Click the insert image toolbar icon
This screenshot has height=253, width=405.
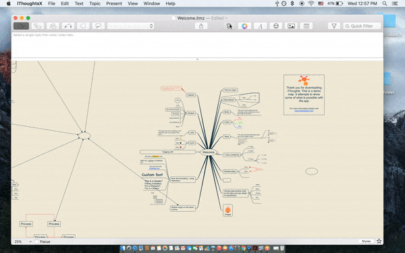pyautogui.click(x=291, y=26)
